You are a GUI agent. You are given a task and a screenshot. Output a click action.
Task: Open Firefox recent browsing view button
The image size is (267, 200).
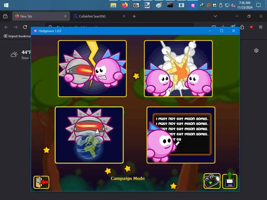coord(5,16)
